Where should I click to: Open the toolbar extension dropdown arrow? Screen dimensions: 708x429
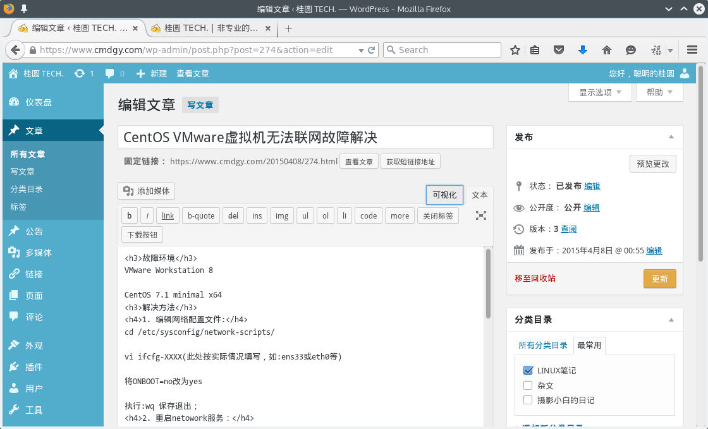click(671, 51)
